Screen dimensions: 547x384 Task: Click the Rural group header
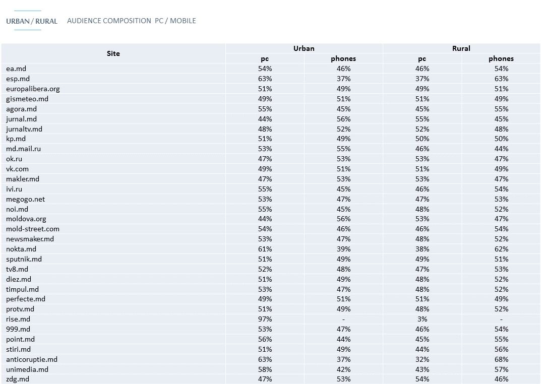[x=461, y=48]
